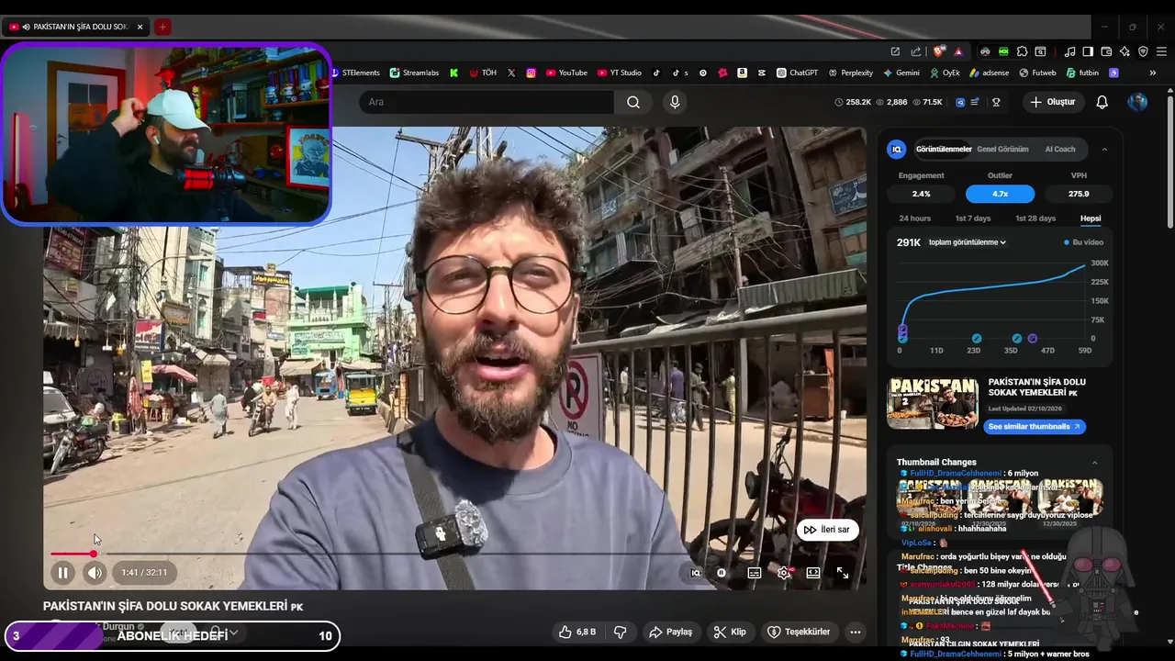Open the browser extensions puzzle icon
The width and height of the screenshot is (1175, 661).
coord(1022,51)
